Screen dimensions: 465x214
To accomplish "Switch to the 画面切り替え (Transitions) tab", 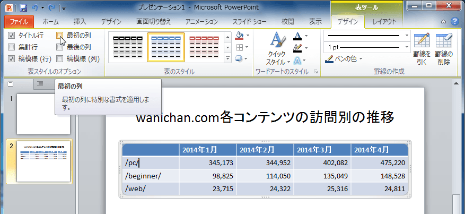I will pos(154,22).
